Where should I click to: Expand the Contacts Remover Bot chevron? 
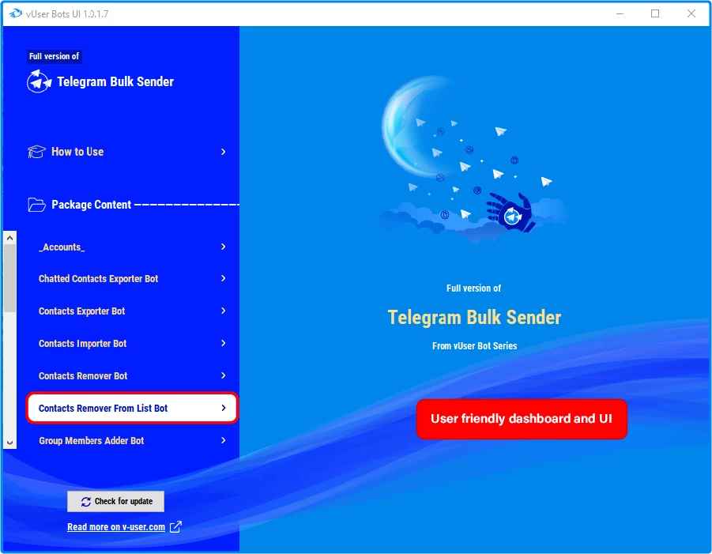[x=223, y=375]
